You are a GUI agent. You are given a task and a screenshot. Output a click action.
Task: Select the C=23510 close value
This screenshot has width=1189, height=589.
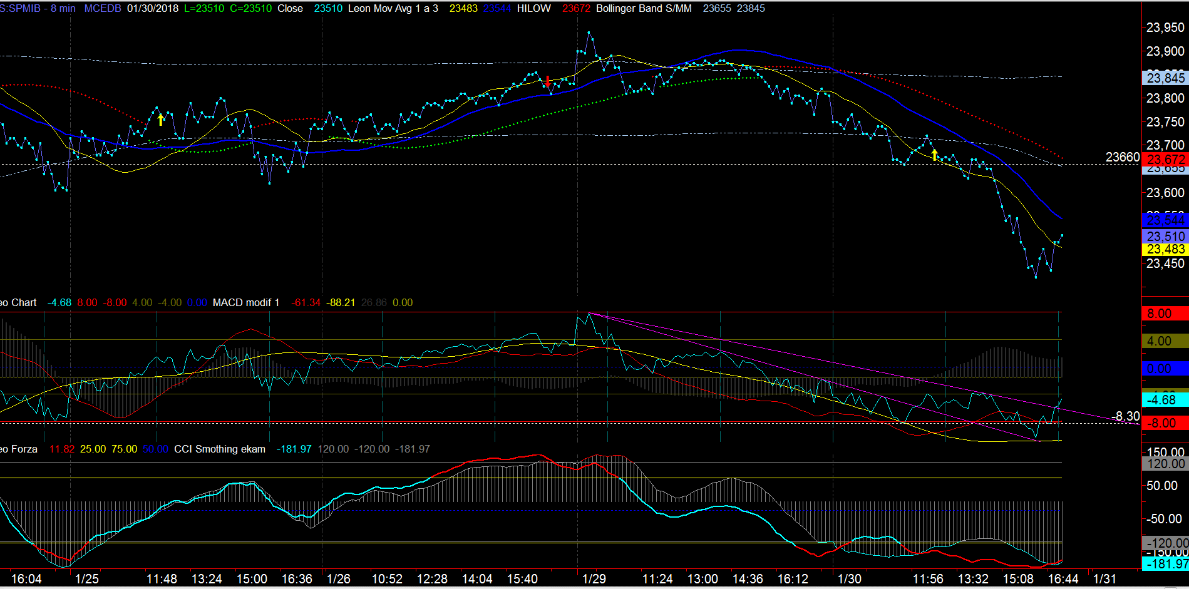[x=251, y=9]
